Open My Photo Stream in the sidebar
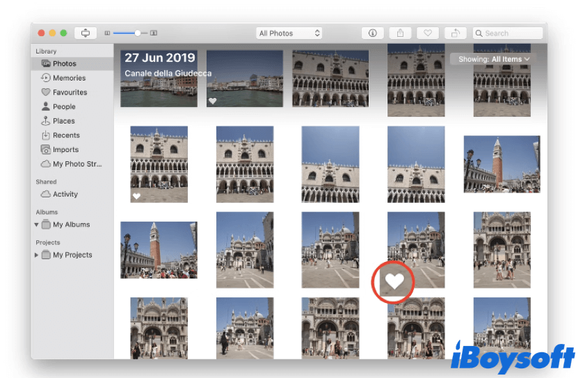 click(x=77, y=165)
